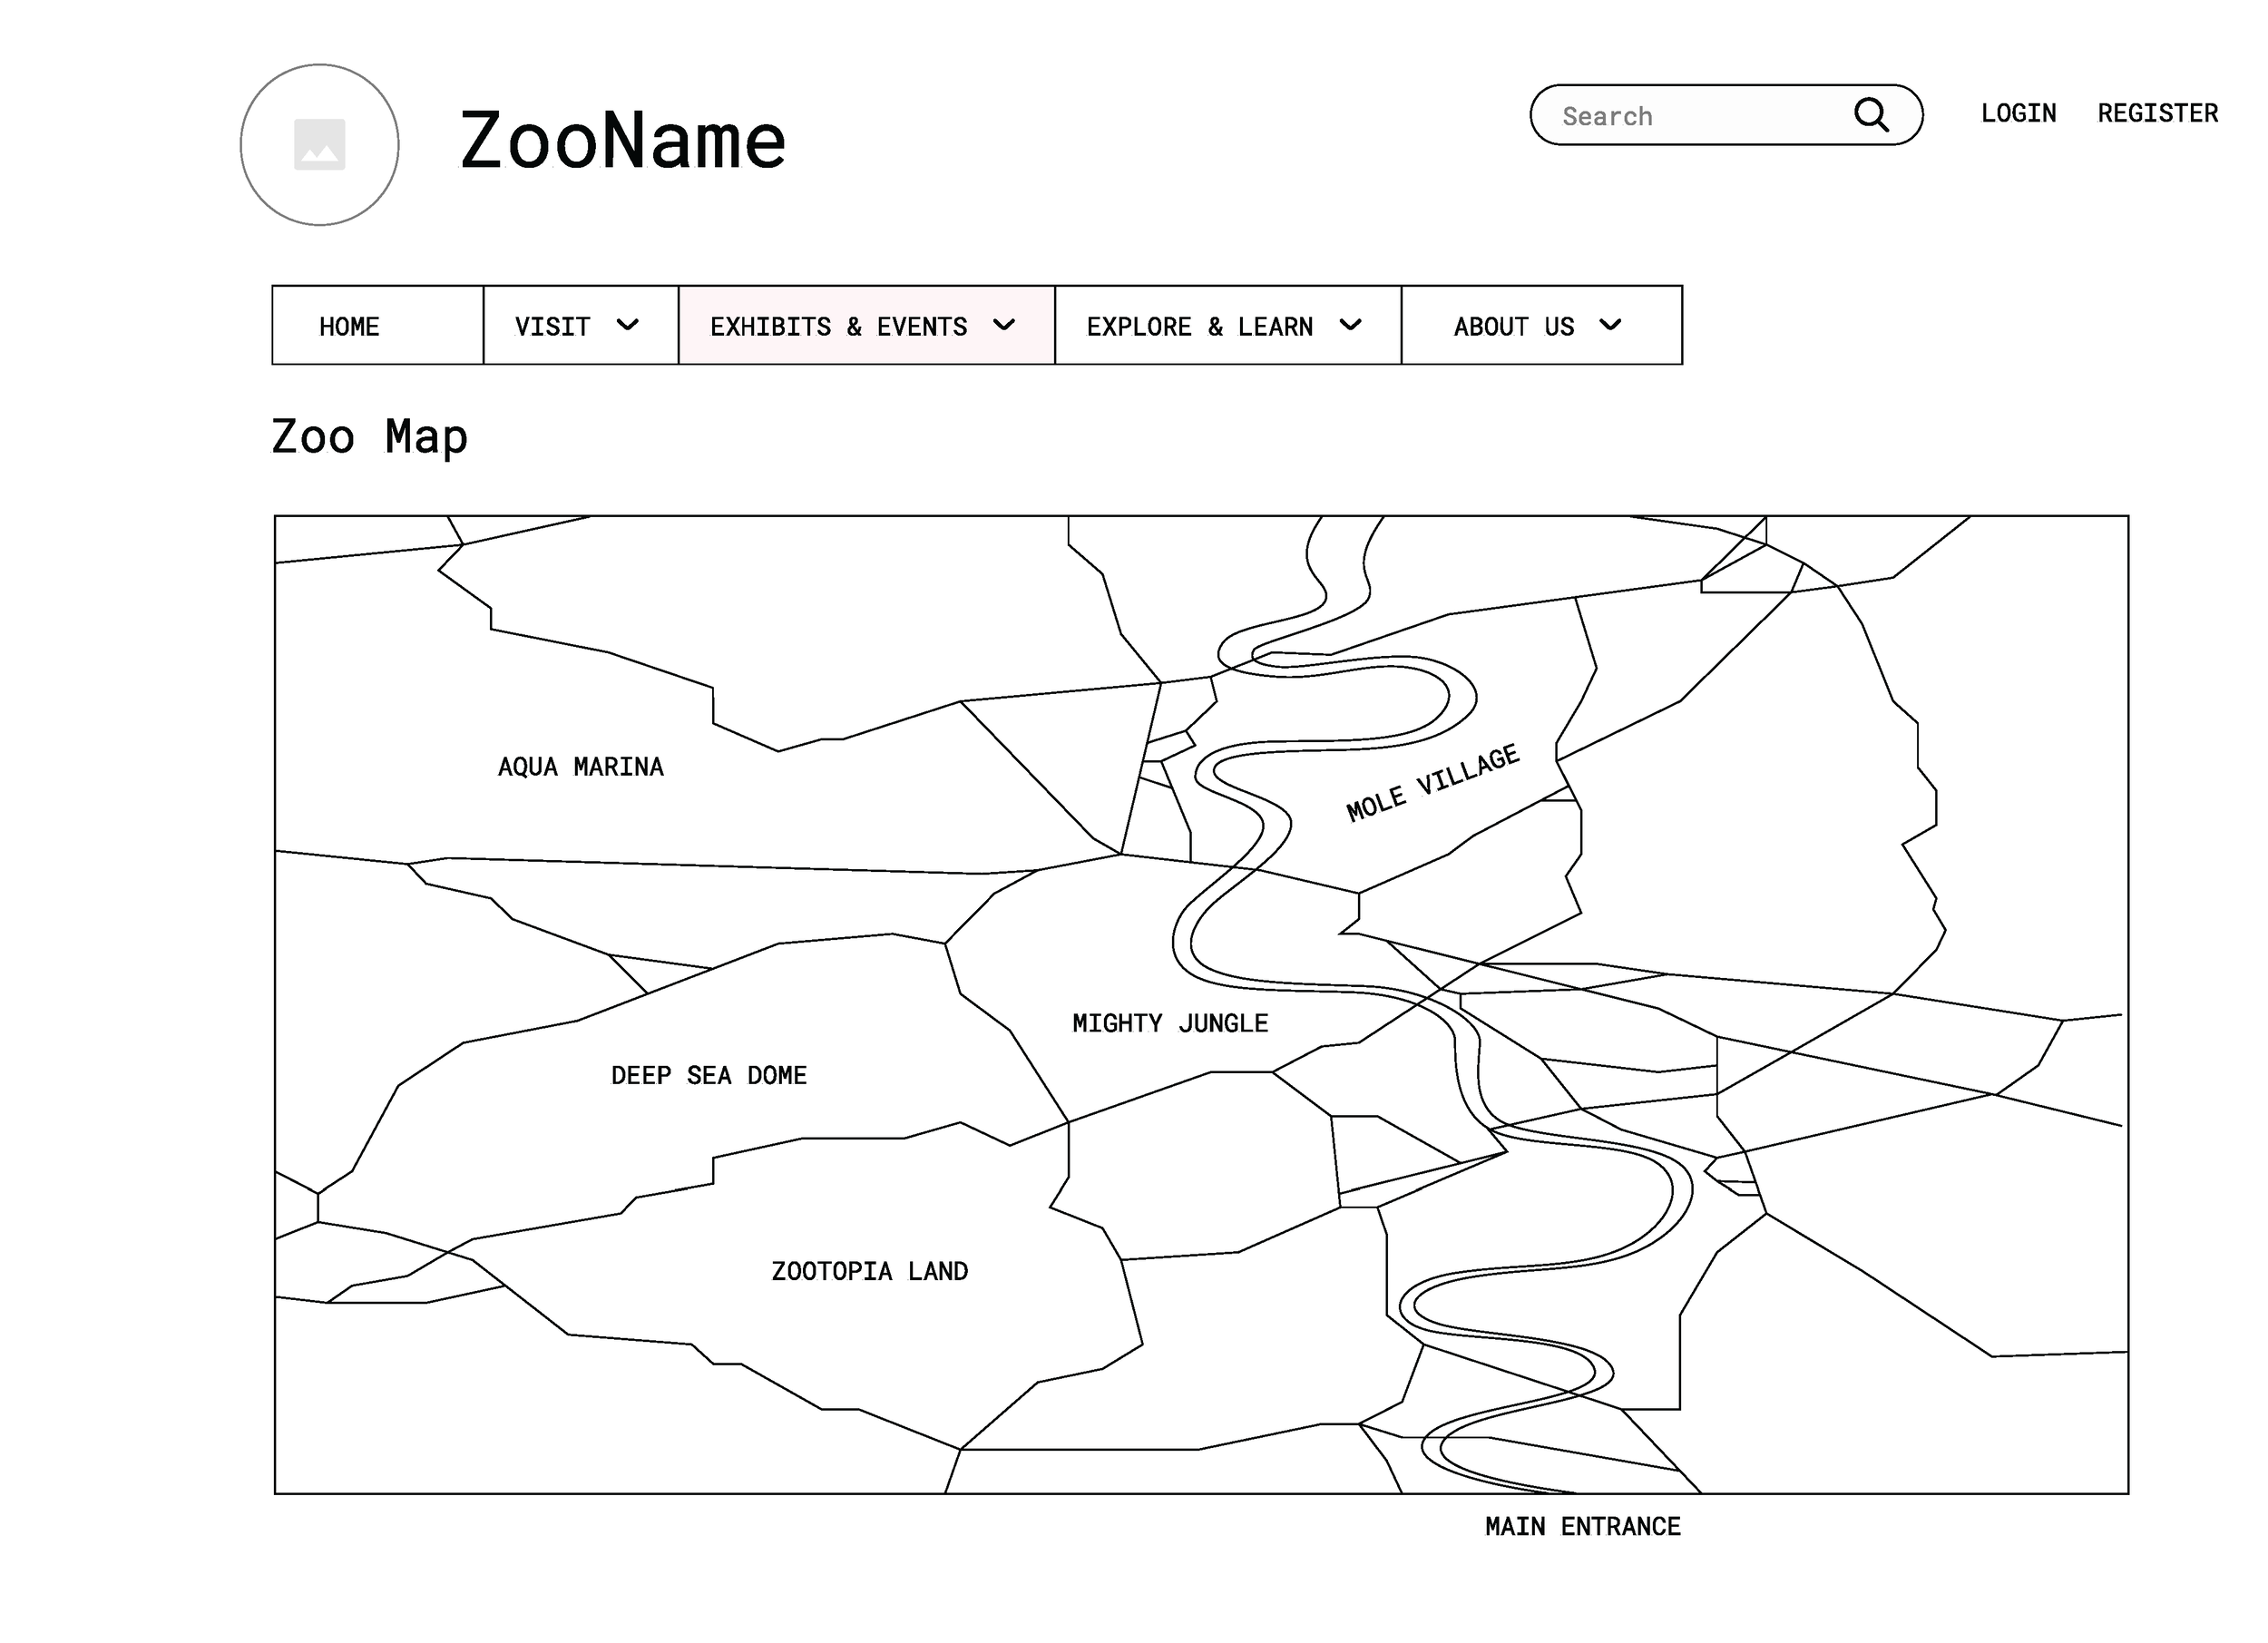
Task: Open the EXPLORE & LEARN dropdown arrow
Action: (1351, 325)
